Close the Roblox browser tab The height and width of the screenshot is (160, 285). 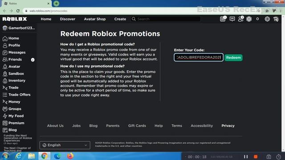49,4
